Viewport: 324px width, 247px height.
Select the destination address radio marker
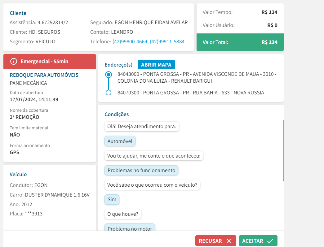click(x=109, y=93)
